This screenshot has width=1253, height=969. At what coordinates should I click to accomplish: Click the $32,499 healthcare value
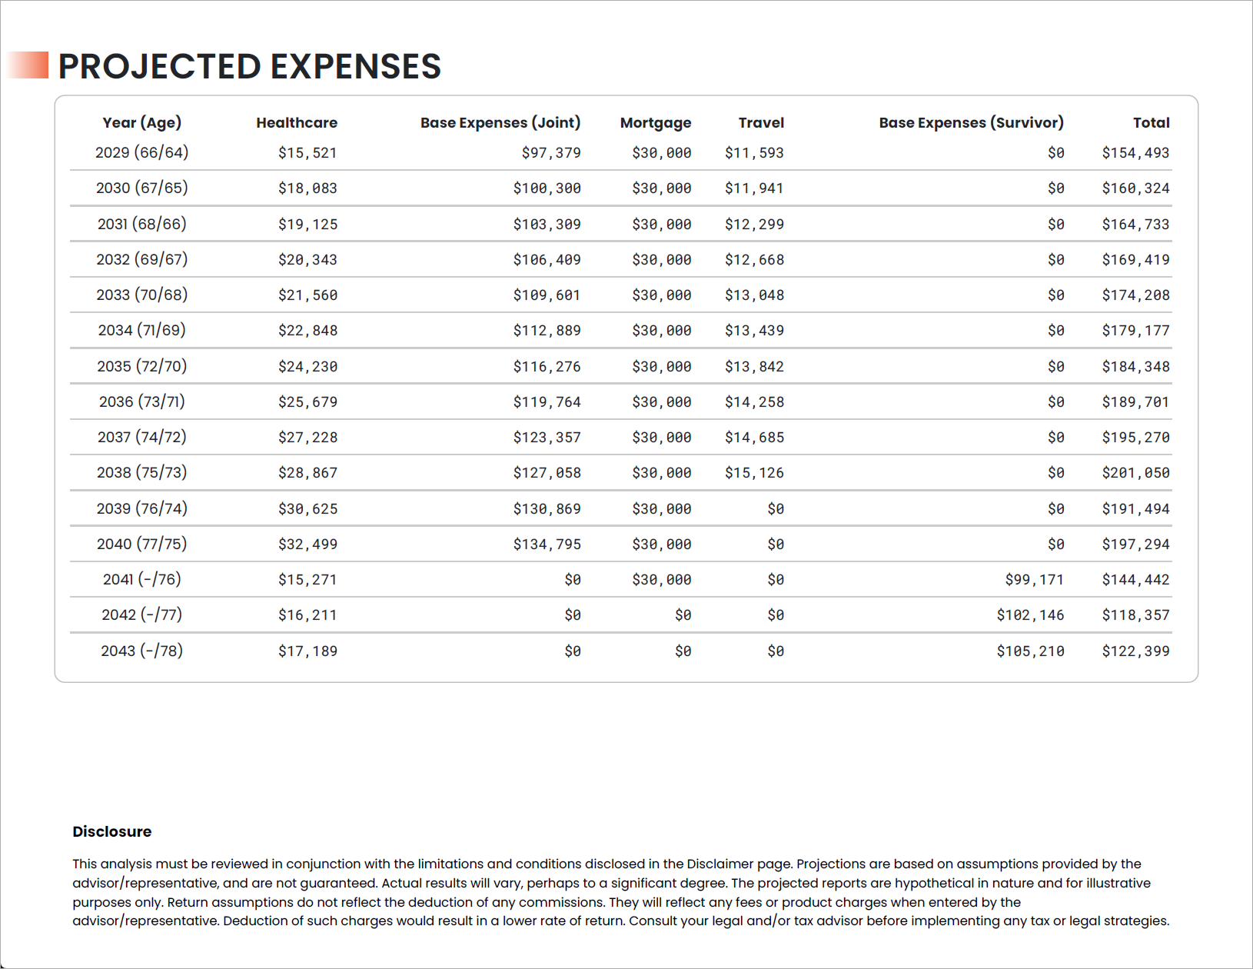coord(307,544)
